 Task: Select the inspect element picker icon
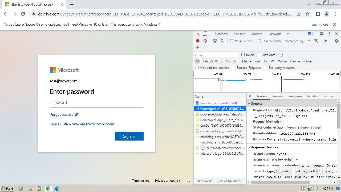tap(198, 34)
